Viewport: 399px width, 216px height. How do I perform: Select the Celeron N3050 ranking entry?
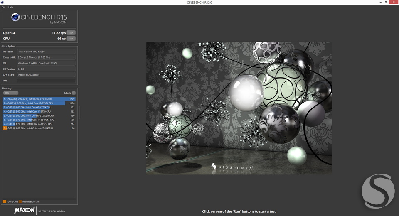point(39,128)
